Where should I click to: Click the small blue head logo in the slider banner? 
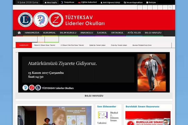(x=25, y=88)
